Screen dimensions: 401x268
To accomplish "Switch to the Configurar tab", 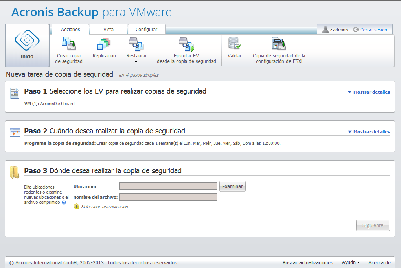I will pyautogui.click(x=146, y=30).
